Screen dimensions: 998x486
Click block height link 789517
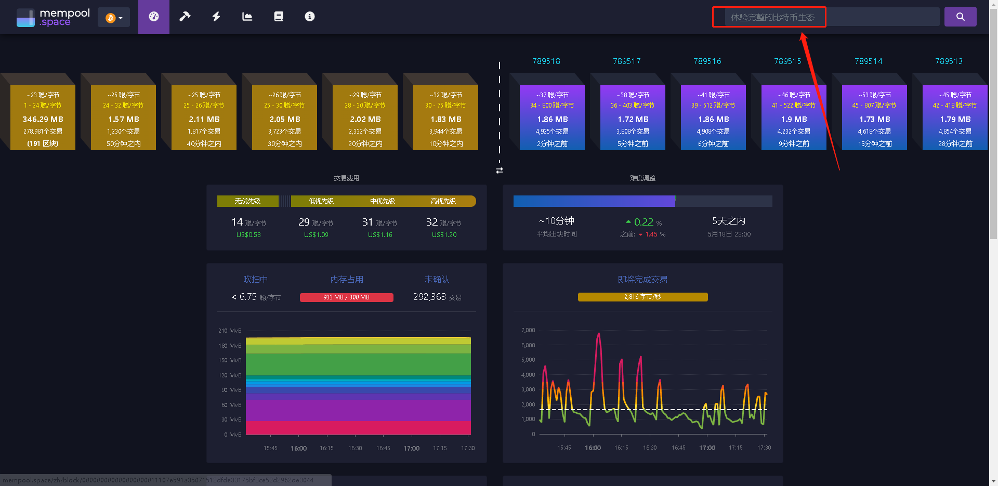pos(627,61)
